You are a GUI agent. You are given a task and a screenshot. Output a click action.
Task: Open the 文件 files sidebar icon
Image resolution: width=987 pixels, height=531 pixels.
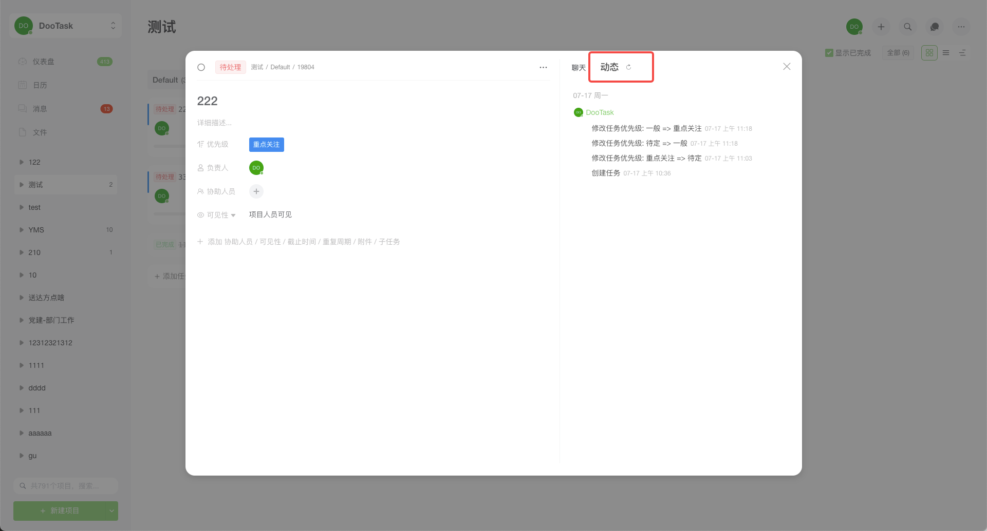click(x=23, y=132)
